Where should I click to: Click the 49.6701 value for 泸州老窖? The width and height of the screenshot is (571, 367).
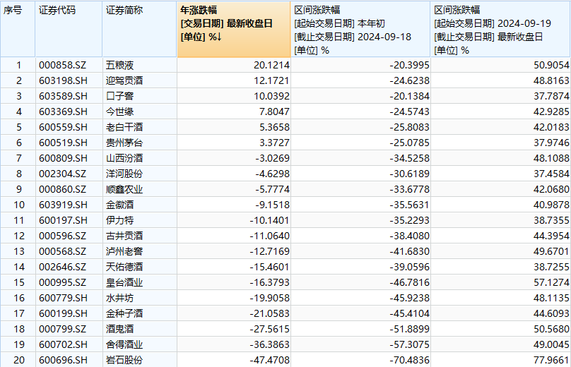(x=551, y=251)
